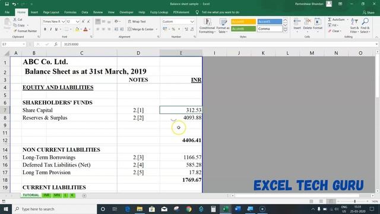The image size is (380, 214).
Task: Open Find & Select menu
Action: click(365, 26)
